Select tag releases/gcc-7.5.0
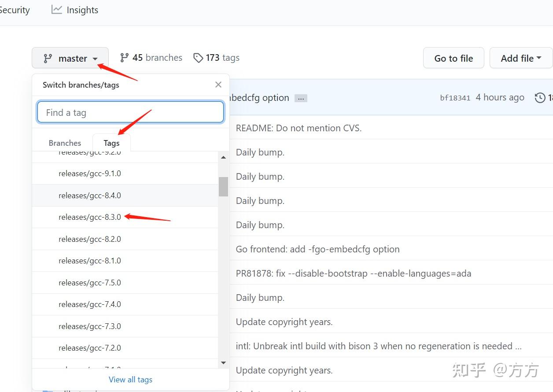Screen dimensions: 553x392 tap(125, 282)
